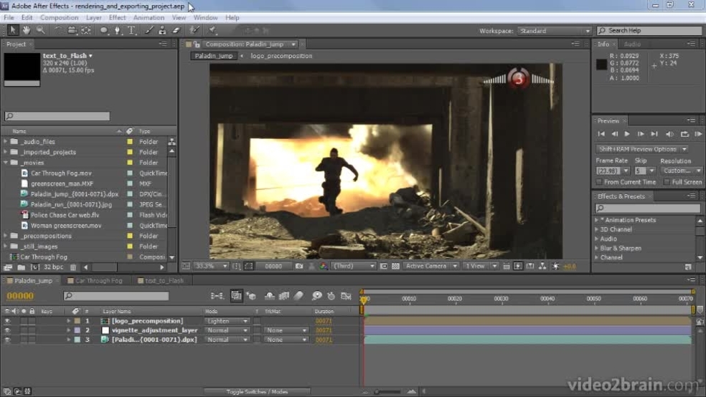Hide the logo_precomposition layer

click(x=7, y=321)
